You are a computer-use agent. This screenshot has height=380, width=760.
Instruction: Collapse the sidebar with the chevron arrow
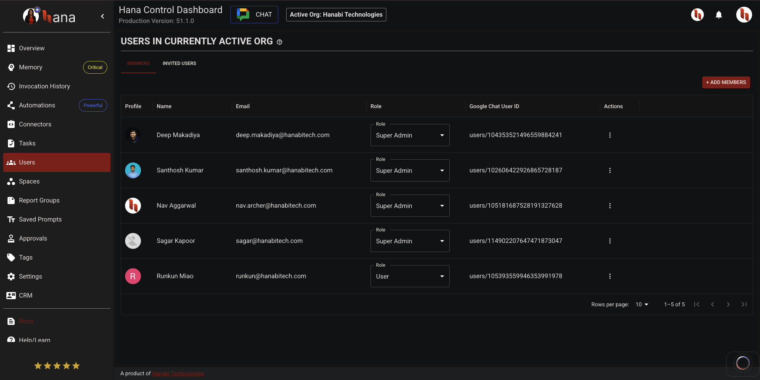[103, 16]
